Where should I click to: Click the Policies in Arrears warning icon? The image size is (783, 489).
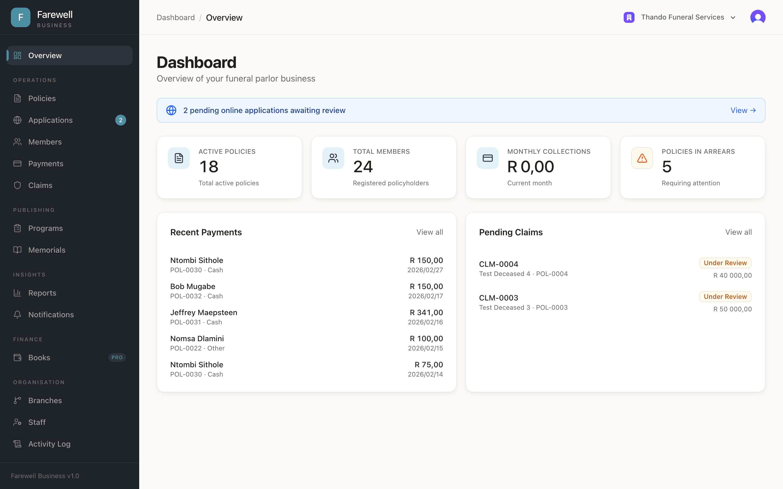(642, 158)
